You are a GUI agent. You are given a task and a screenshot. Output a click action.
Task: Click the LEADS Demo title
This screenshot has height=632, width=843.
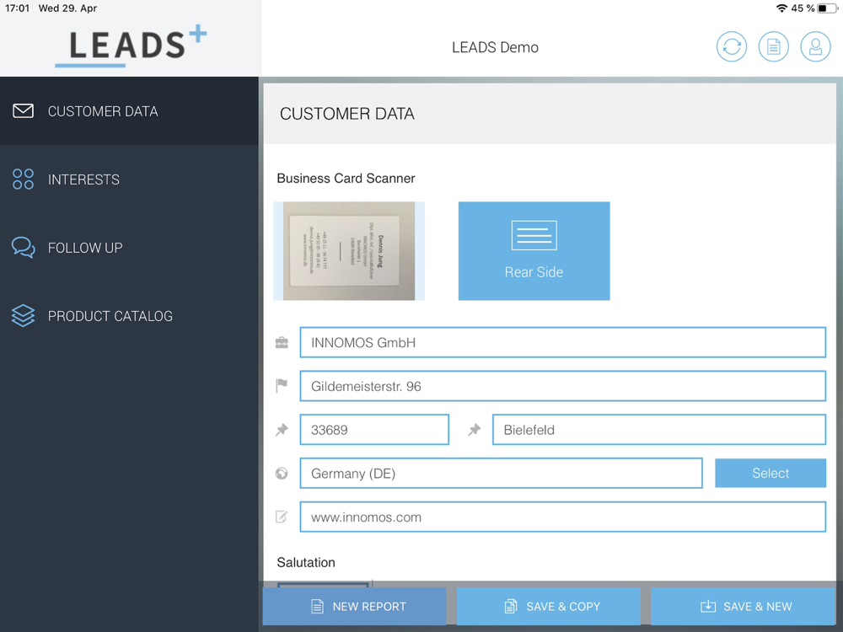(495, 47)
